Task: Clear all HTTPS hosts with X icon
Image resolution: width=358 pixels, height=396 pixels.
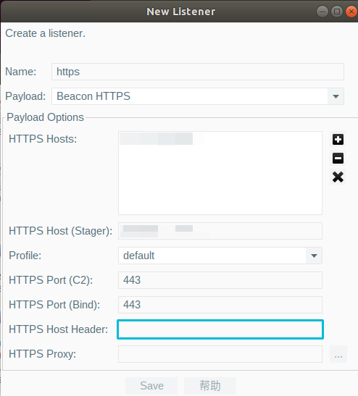Action: 338,177
